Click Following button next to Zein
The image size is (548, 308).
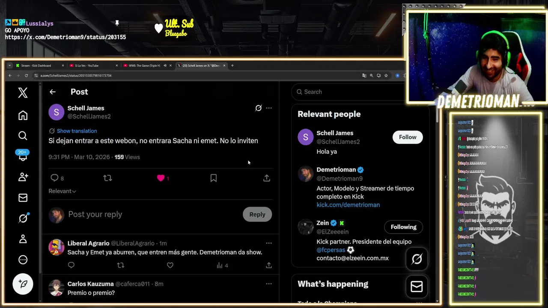[x=403, y=227]
